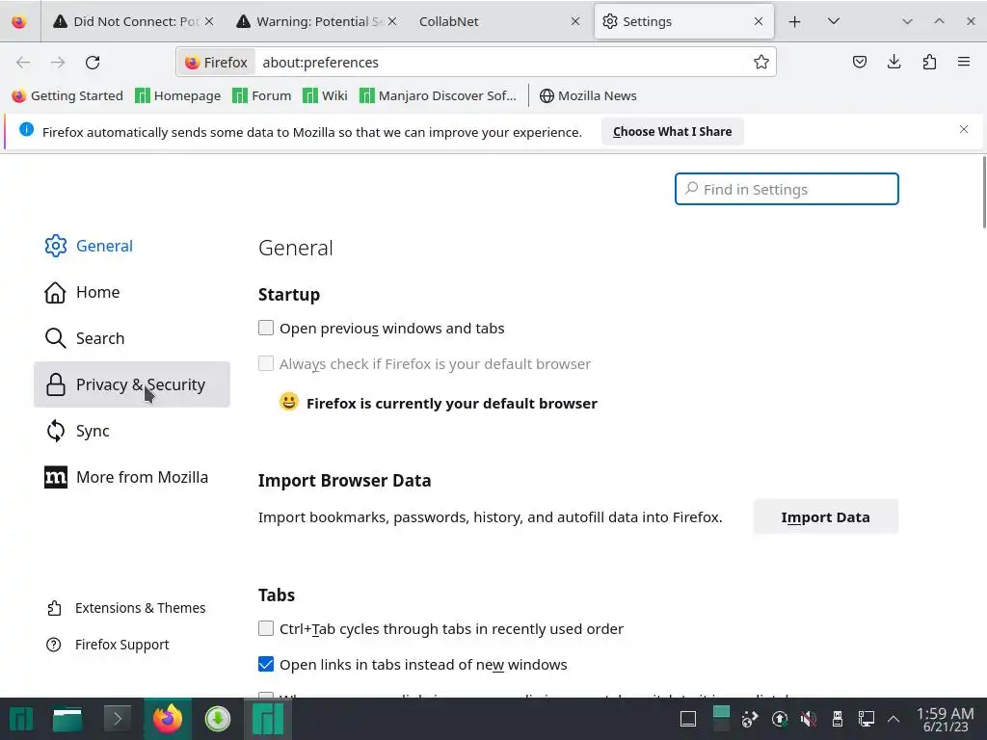
Task: Open the virtual desktop pager in the tray
Action: [721, 719]
